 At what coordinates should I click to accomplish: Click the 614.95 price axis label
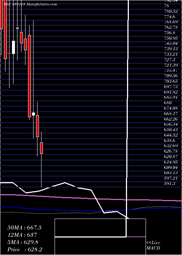(171, 162)
